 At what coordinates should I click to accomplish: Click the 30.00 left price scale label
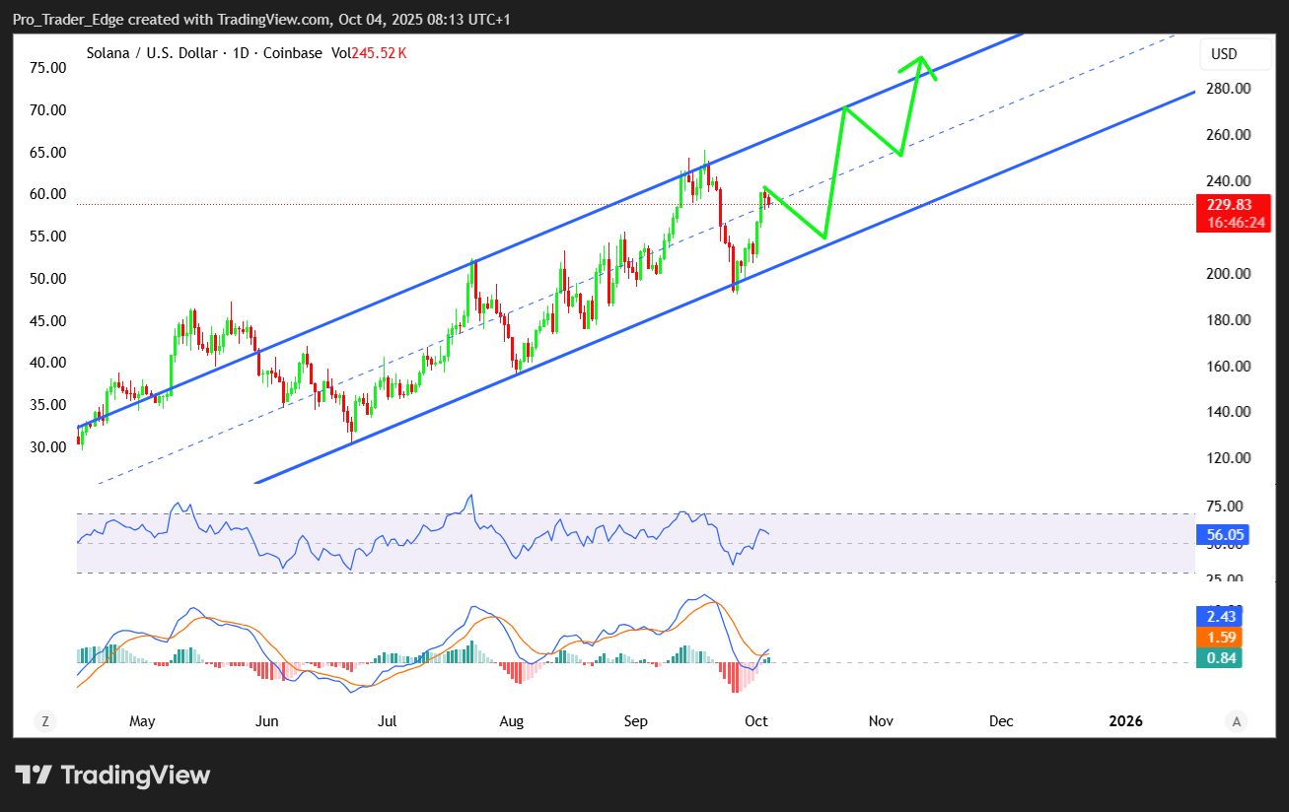tap(48, 446)
